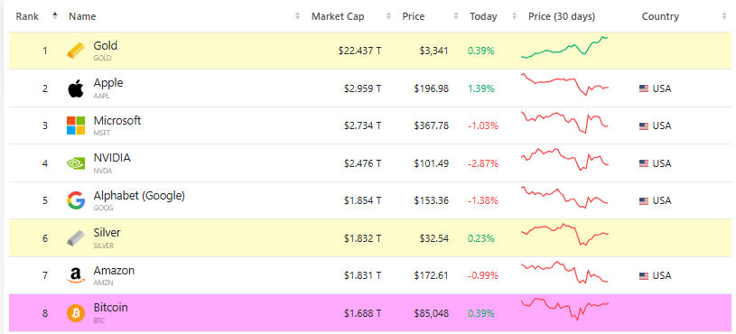The image size is (736, 334).
Task: Open the Microsoft name link
Action: pos(116,121)
